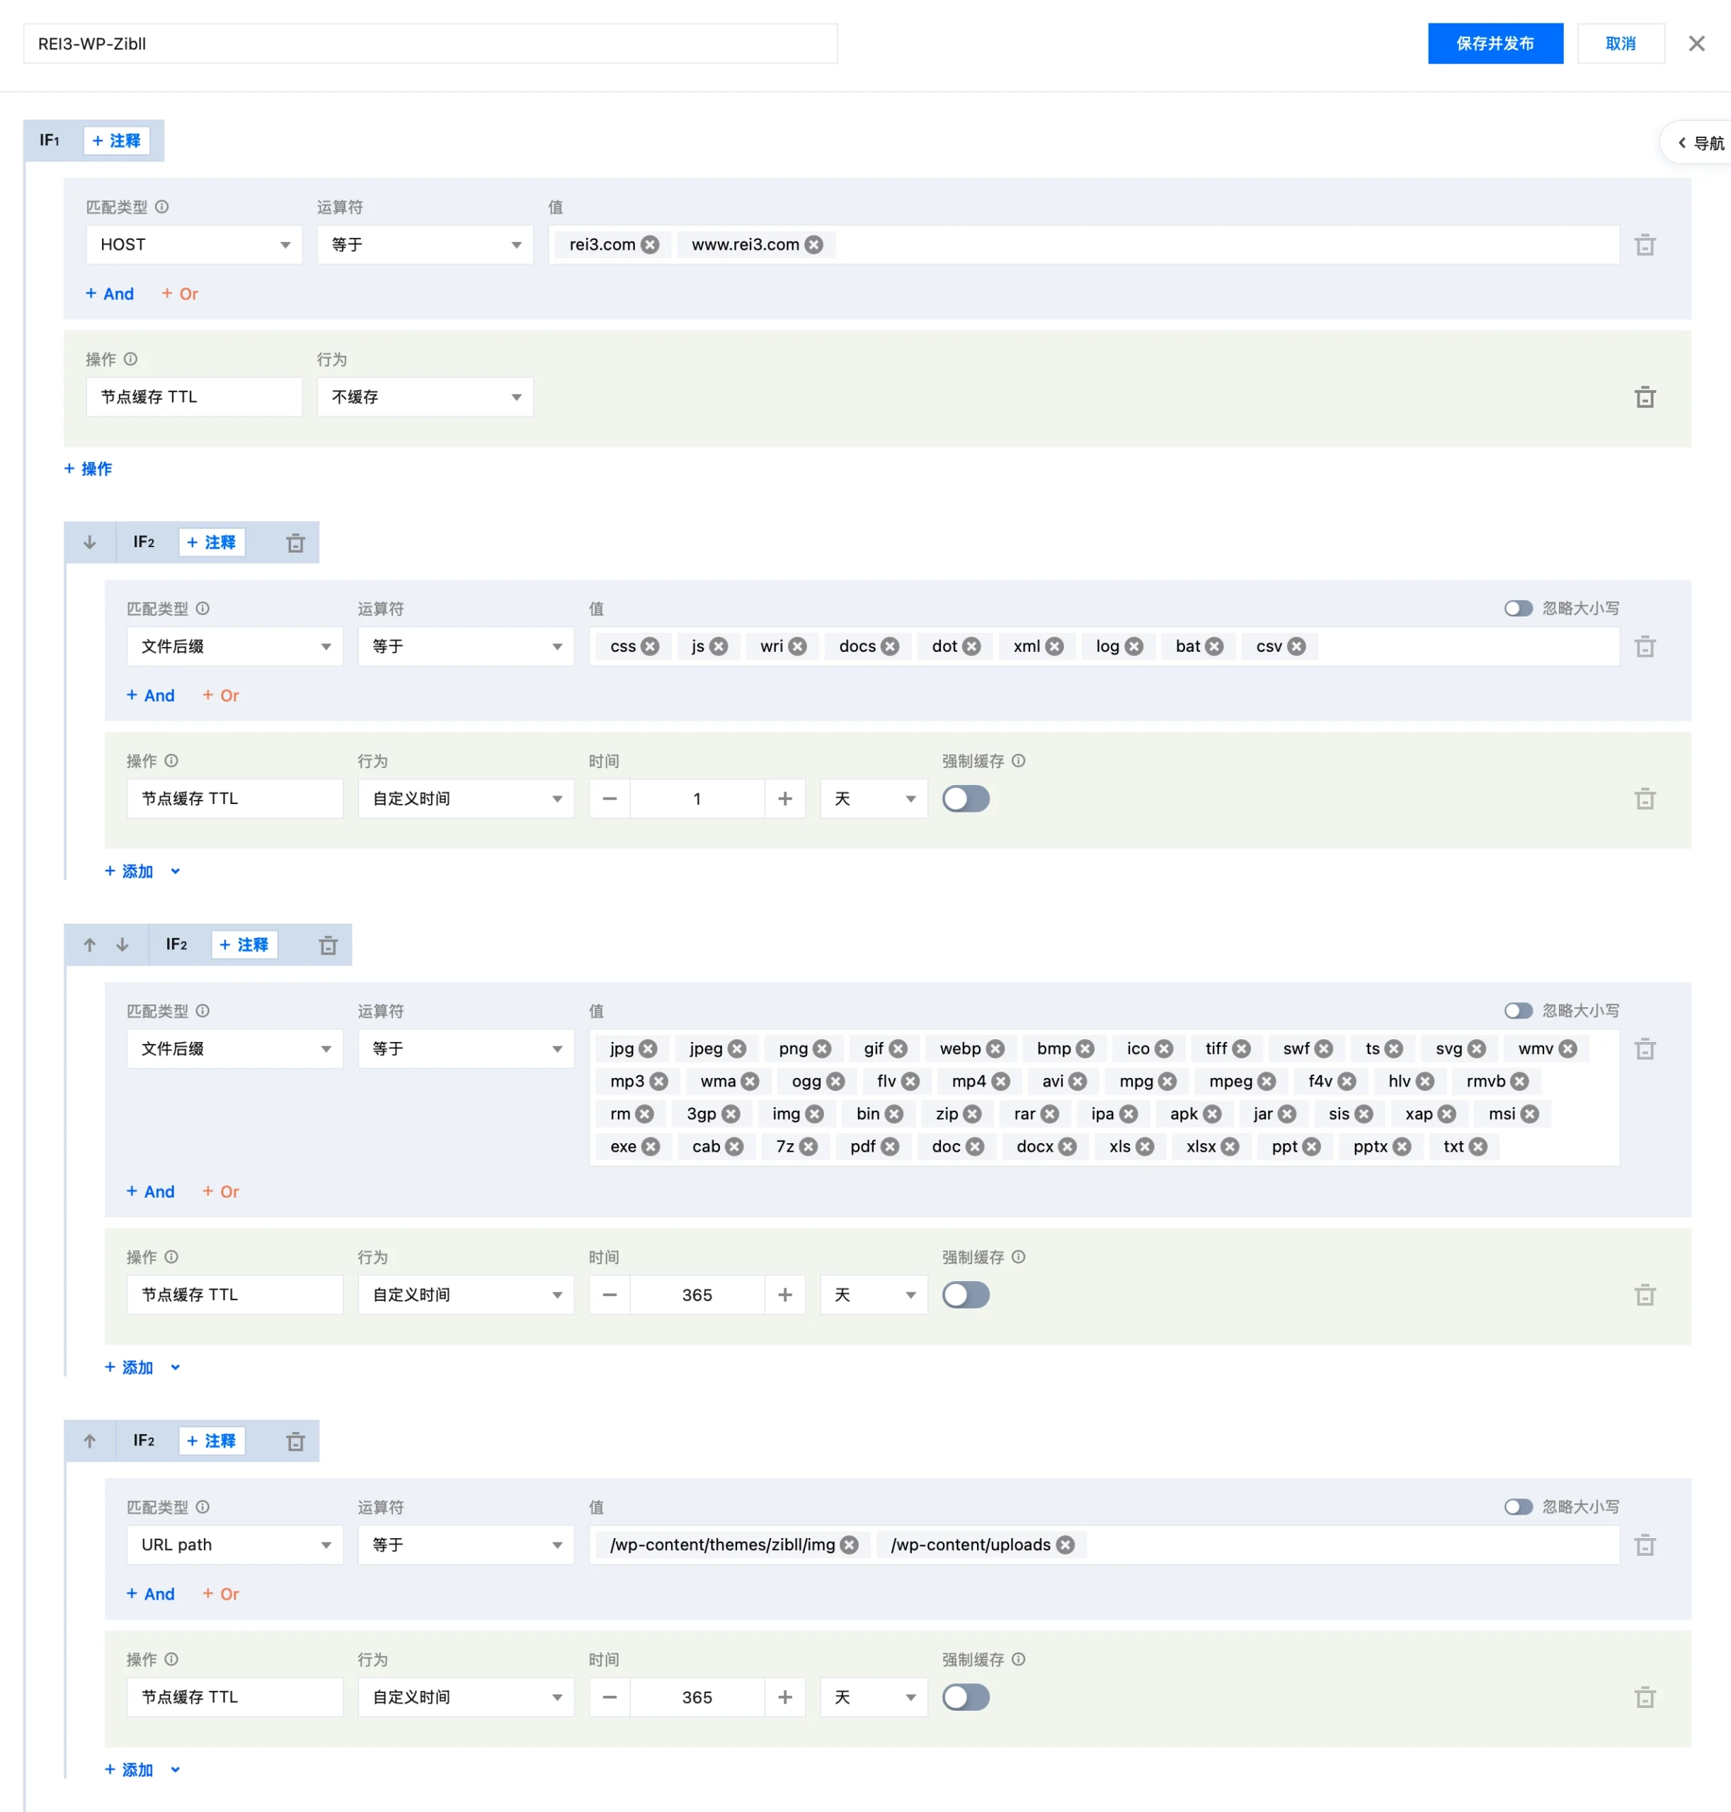1731x1812 pixels.
Task: Add an Or condition under HOST
Action: 180,294
